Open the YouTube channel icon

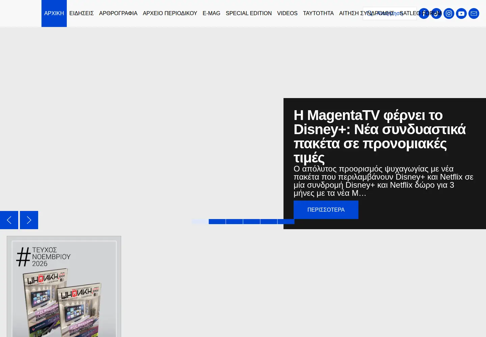[x=461, y=13]
